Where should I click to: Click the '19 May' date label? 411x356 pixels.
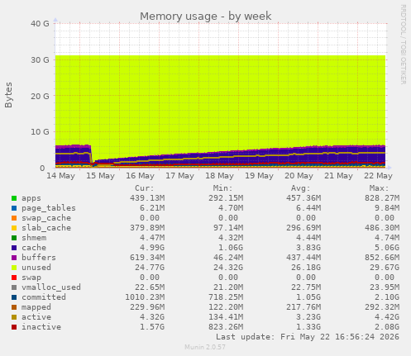(x=259, y=176)
